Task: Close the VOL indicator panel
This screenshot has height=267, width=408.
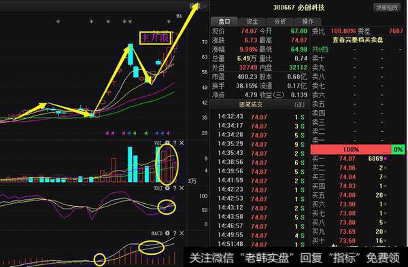Action: pyautogui.click(x=182, y=143)
